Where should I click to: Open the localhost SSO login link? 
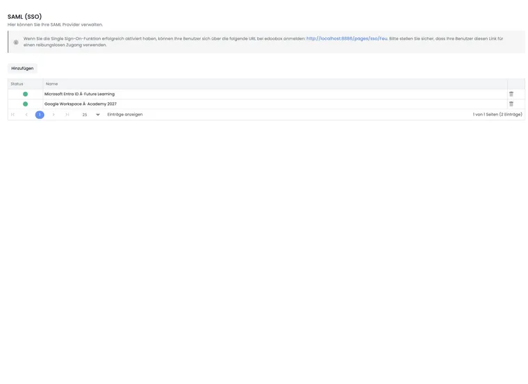[347, 38]
